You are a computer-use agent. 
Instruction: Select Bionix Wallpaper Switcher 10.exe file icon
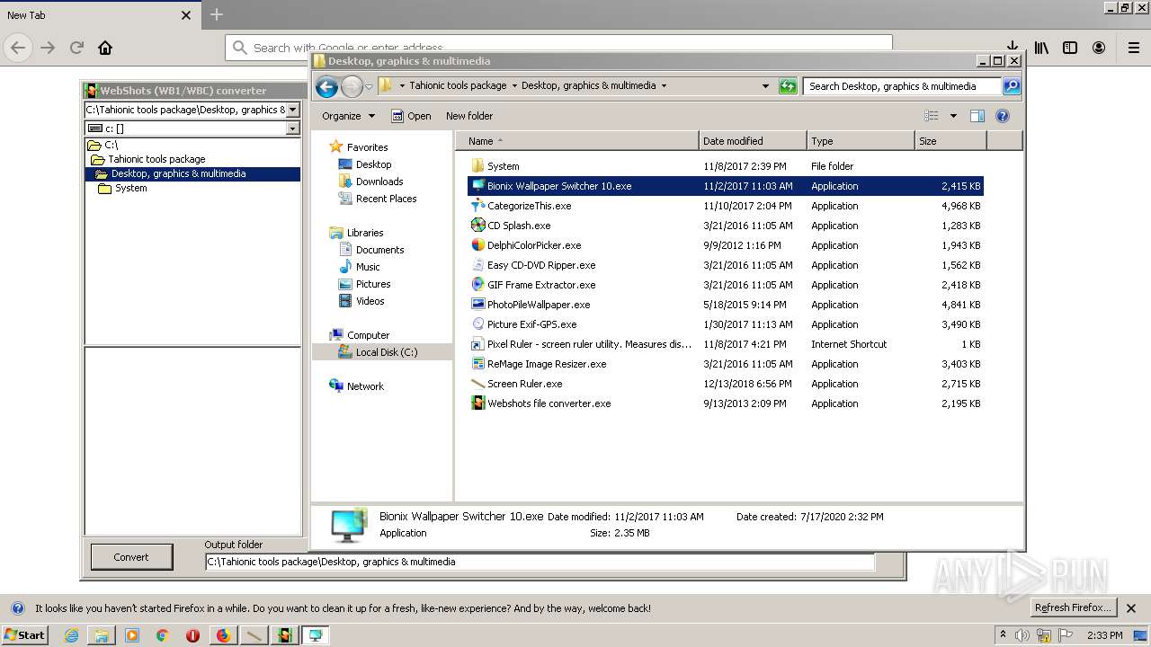click(477, 186)
